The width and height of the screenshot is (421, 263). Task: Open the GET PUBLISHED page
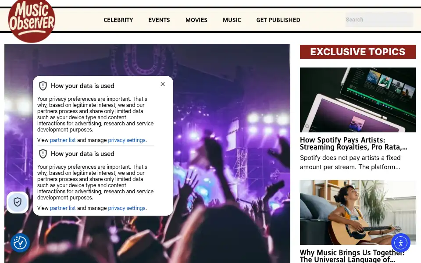278,20
